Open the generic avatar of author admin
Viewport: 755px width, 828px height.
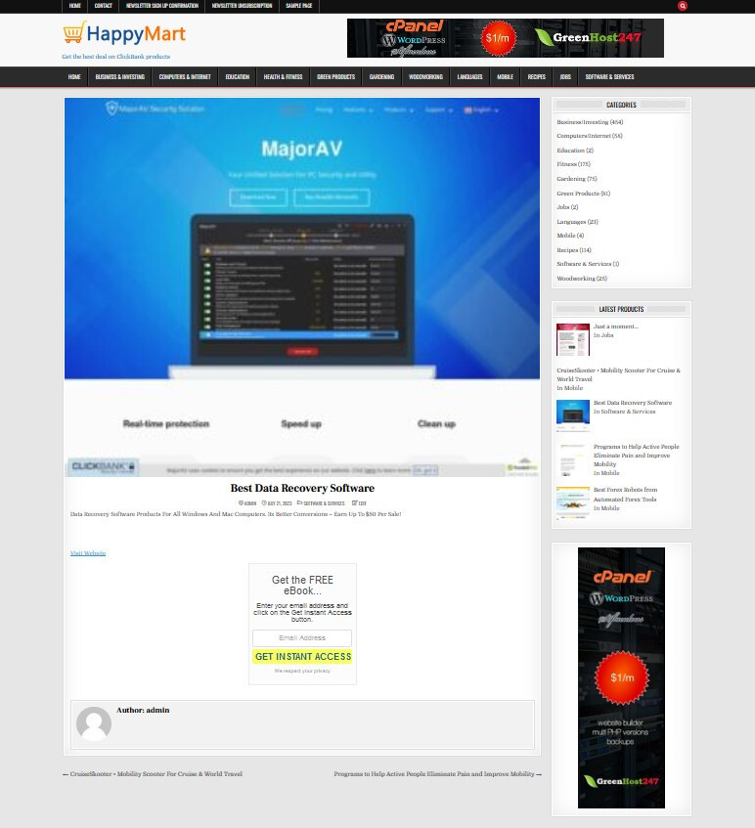94,724
